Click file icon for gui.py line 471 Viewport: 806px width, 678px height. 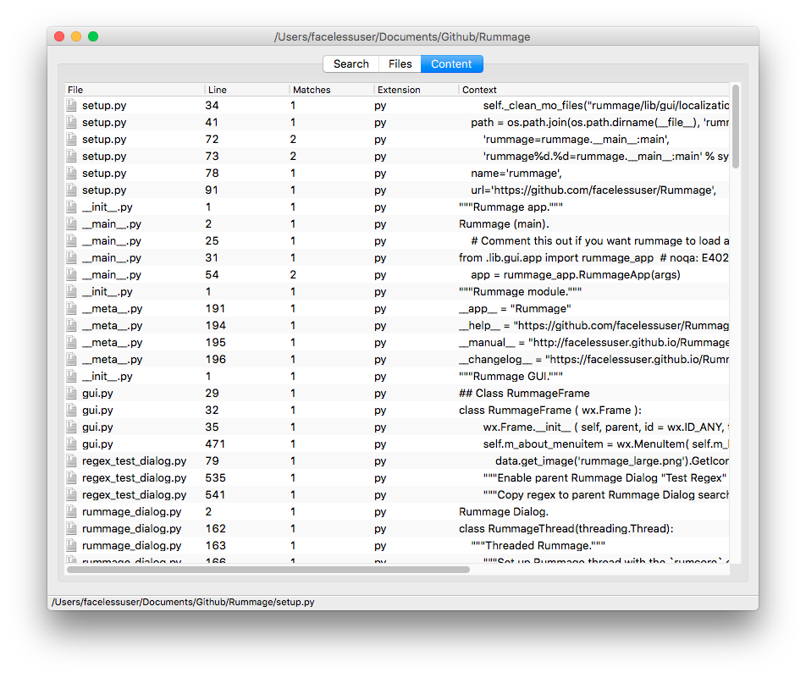pyautogui.click(x=71, y=444)
